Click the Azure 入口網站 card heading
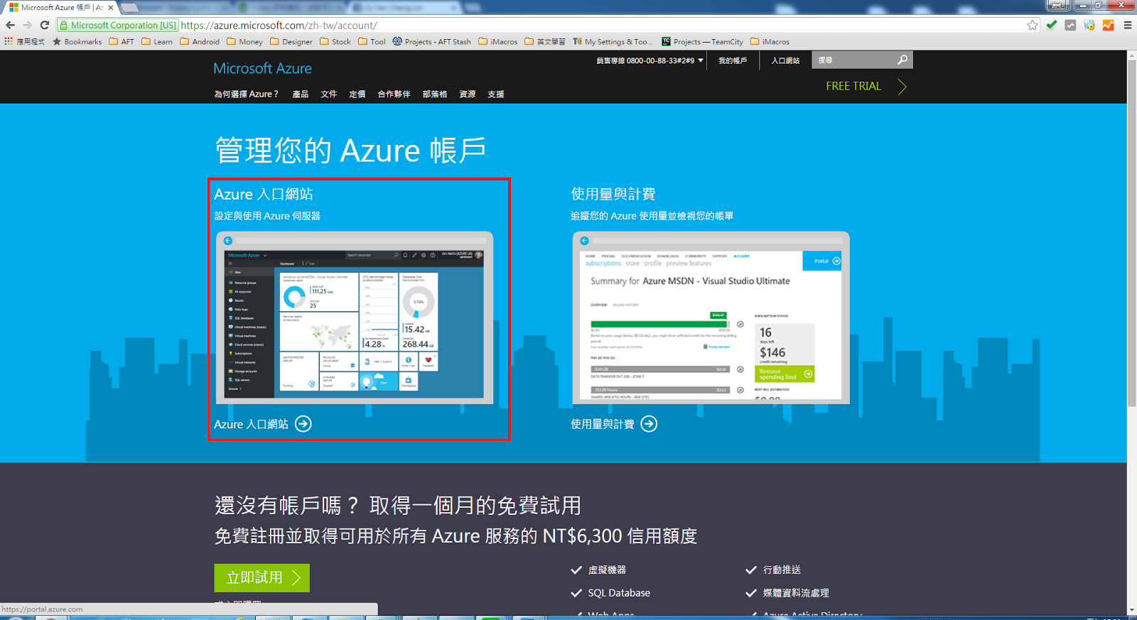 [264, 194]
